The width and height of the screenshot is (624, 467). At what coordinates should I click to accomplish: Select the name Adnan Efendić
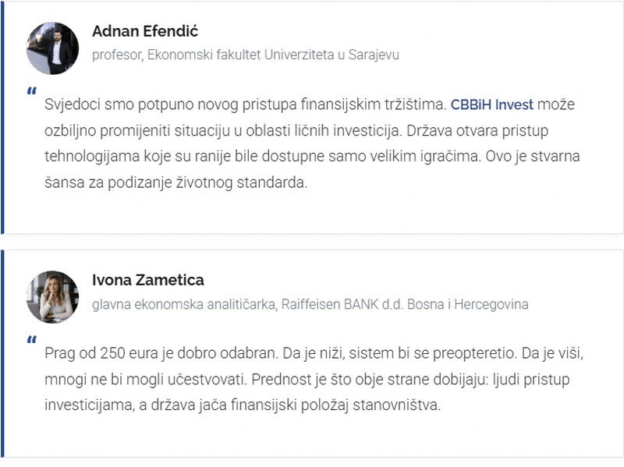click(145, 31)
